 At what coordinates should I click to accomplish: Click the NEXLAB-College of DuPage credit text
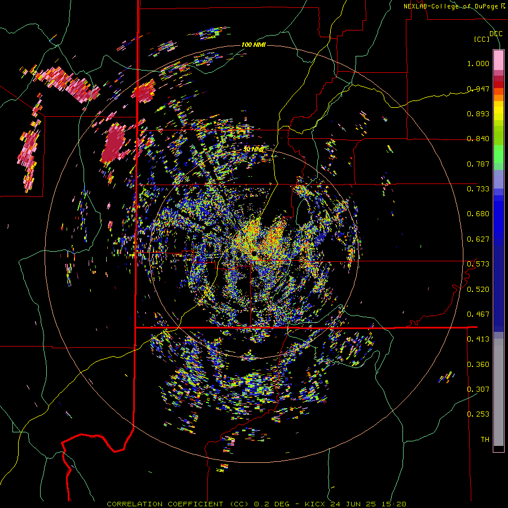tap(454, 6)
